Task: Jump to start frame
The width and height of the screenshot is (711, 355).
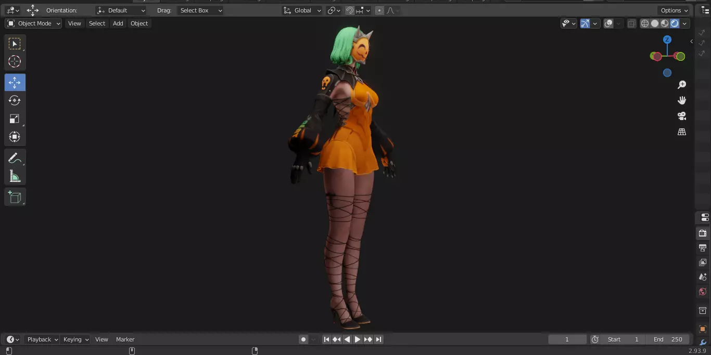Action: tap(326, 339)
